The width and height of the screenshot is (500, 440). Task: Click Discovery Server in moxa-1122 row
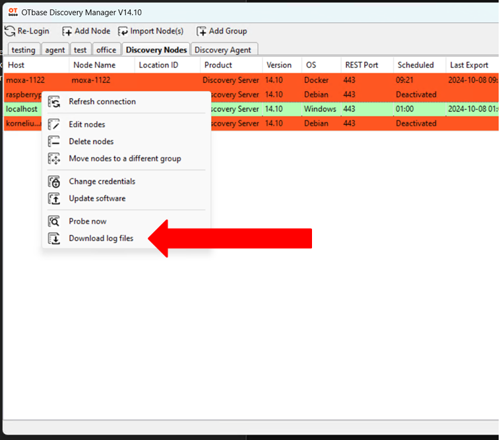tap(231, 80)
